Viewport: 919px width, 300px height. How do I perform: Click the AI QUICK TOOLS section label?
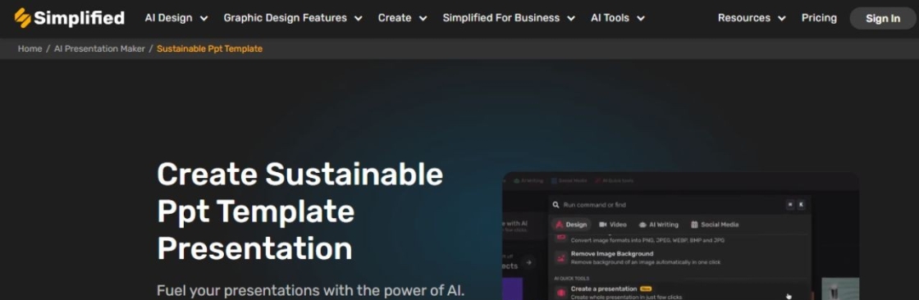point(571,279)
